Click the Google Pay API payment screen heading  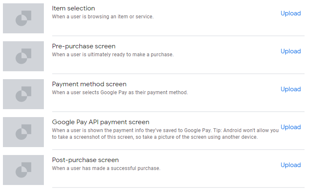101,122
